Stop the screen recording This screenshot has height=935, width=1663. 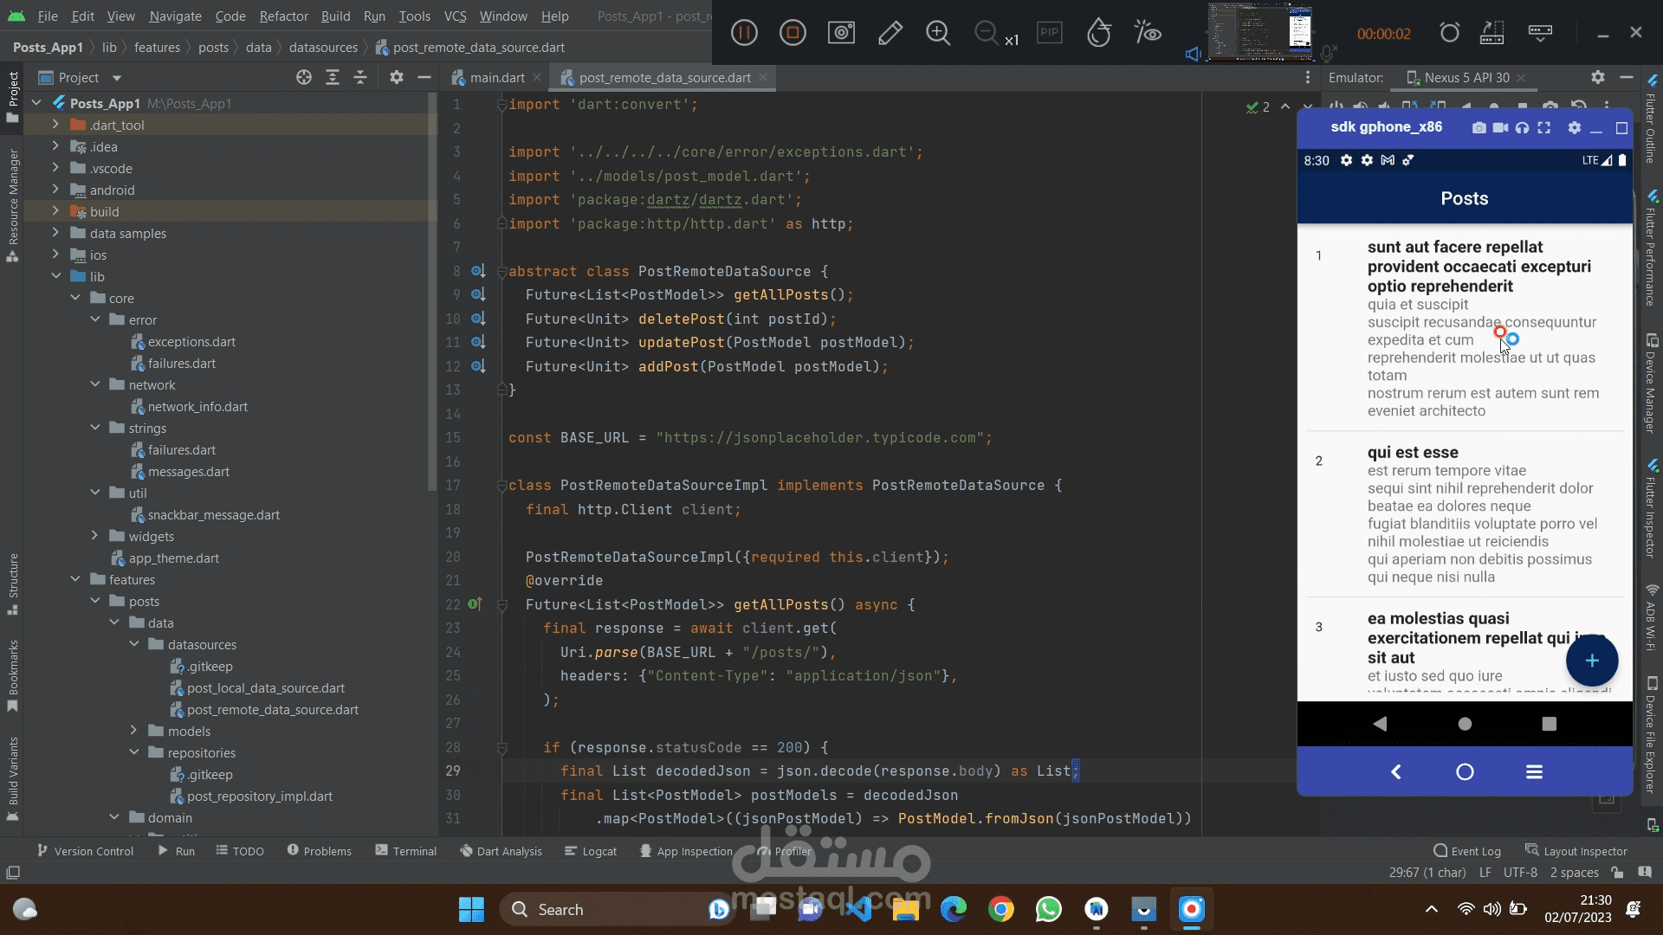[793, 33]
